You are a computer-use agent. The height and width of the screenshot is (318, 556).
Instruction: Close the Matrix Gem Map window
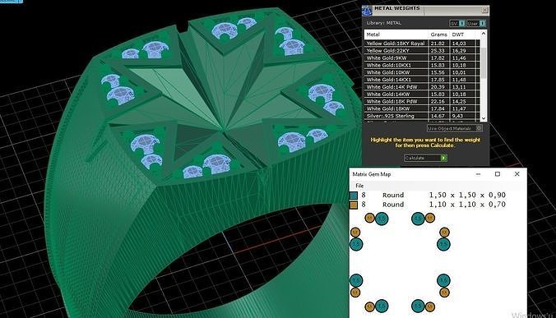[x=517, y=174]
